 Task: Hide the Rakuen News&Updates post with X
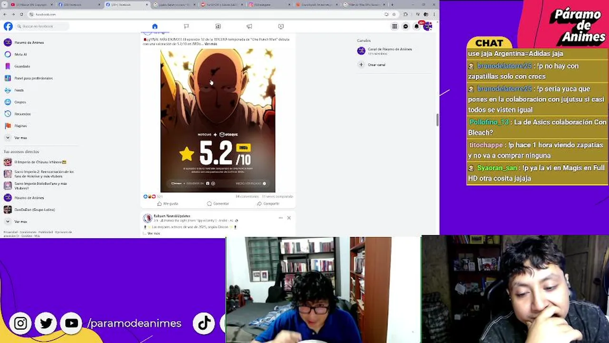pos(289,218)
